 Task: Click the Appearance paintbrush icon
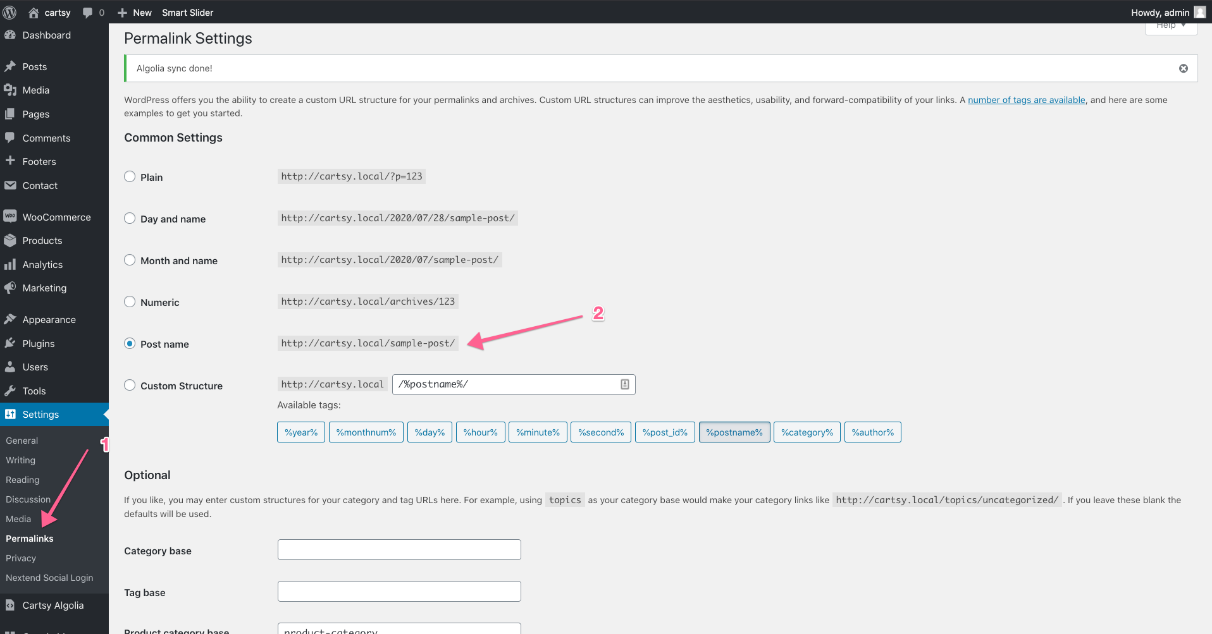10,319
